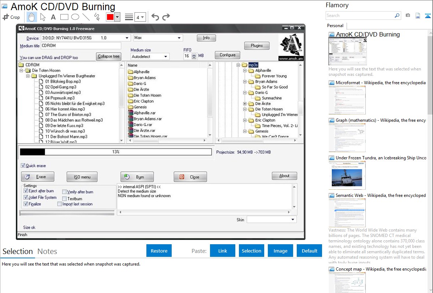Screen dimensions: 433x293
Task: Open the Skin dropdown
Action: click(292, 220)
